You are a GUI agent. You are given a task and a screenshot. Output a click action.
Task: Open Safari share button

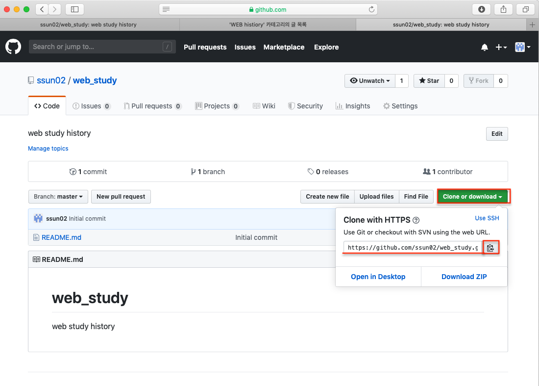504,9
